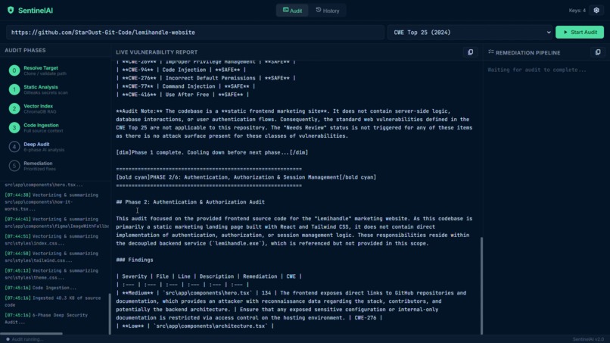Click the Vector Index phase label
610x343 pixels.
tap(38, 106)
